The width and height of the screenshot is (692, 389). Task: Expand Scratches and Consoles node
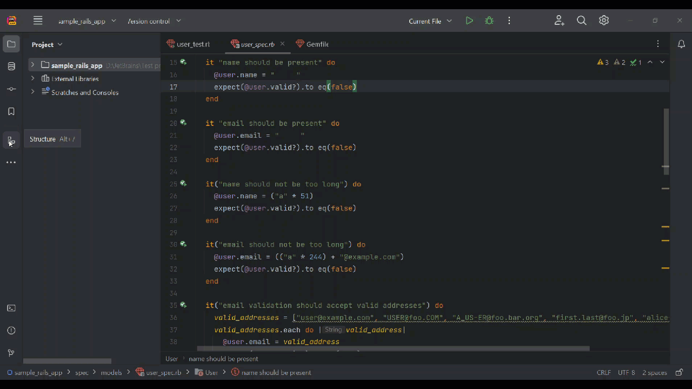32,92
